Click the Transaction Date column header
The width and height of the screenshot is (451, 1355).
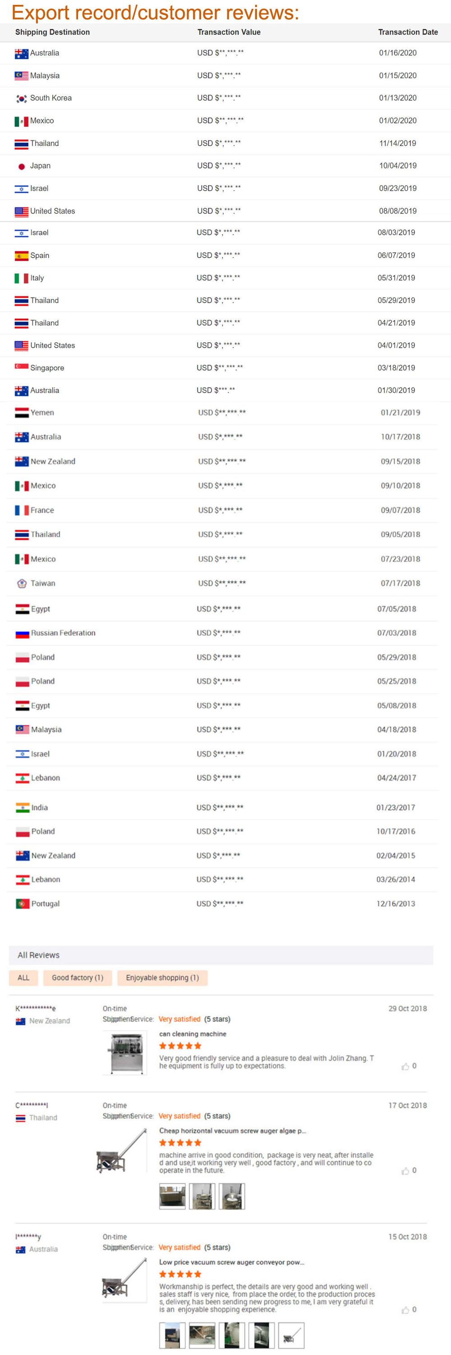(407, 32)
